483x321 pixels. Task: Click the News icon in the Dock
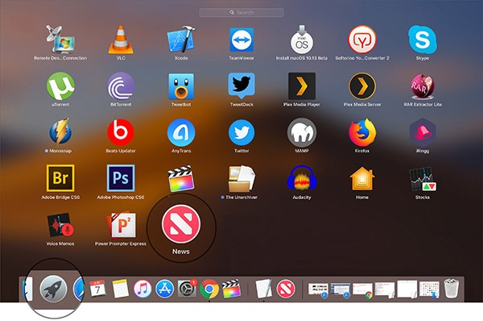click(286, 289)
